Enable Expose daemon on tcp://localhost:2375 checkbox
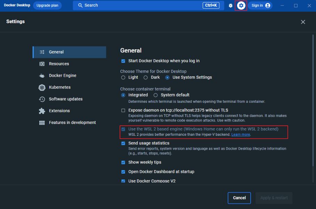 click(x=123, y=110)
